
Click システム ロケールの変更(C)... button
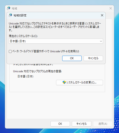point(80,82)
